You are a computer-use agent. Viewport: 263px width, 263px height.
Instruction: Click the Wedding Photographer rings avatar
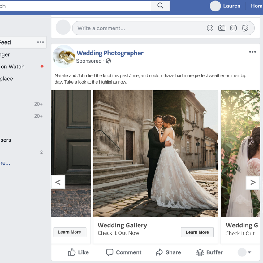pyautogui.click(x=64, y=57)
